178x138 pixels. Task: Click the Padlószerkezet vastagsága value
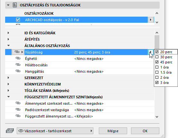coord(89,110)
